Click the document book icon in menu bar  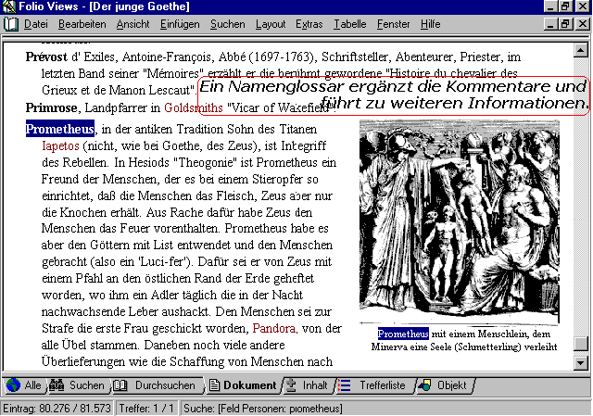coord(10,25)
